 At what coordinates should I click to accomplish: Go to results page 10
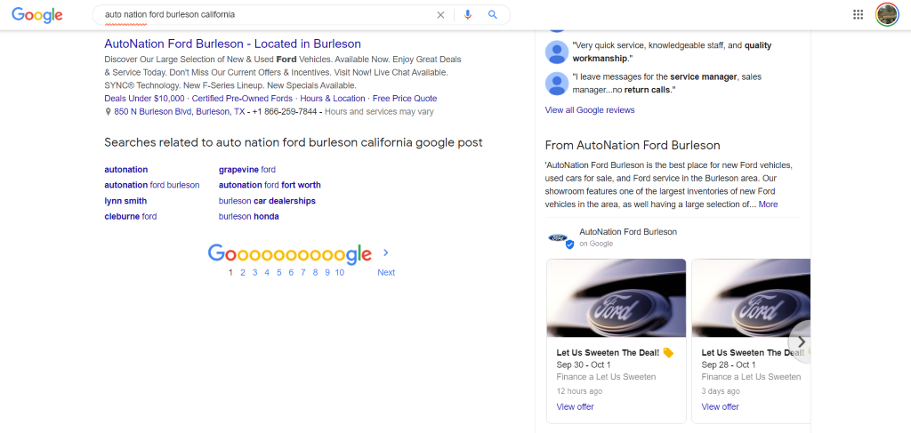click(340, 273)
